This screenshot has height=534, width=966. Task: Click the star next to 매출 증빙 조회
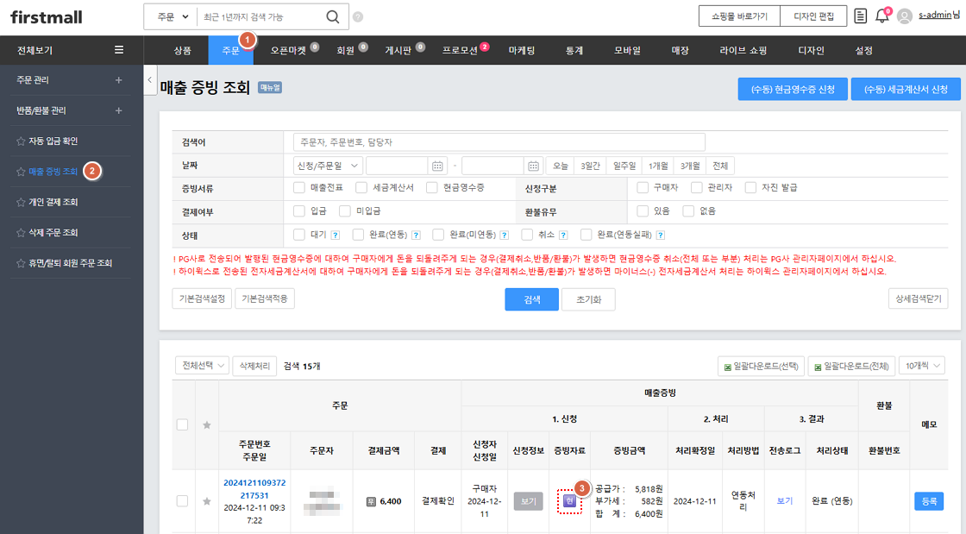(x=21, y=171)
